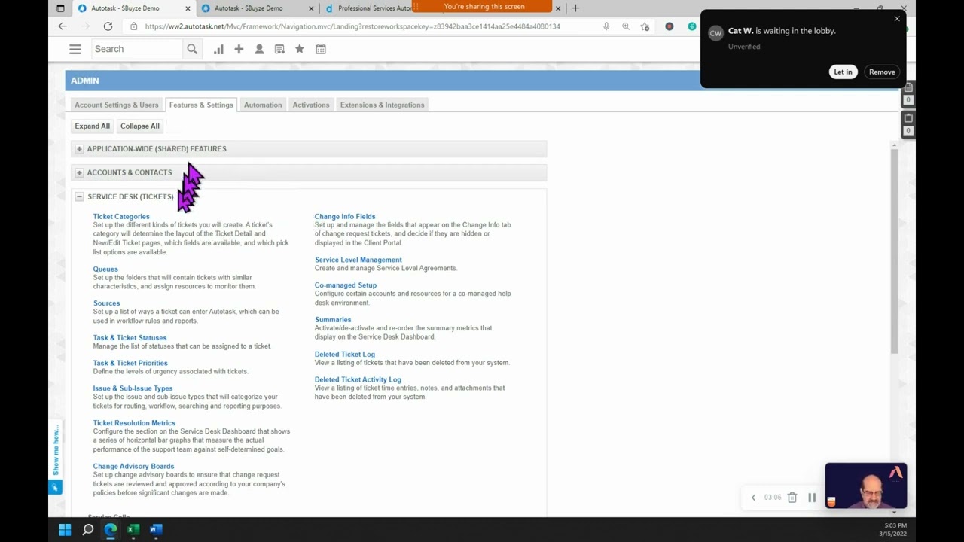Viewport: 964px width, 542px height.
Task: Click the Expand All button
Action: [x=92, y=126]
